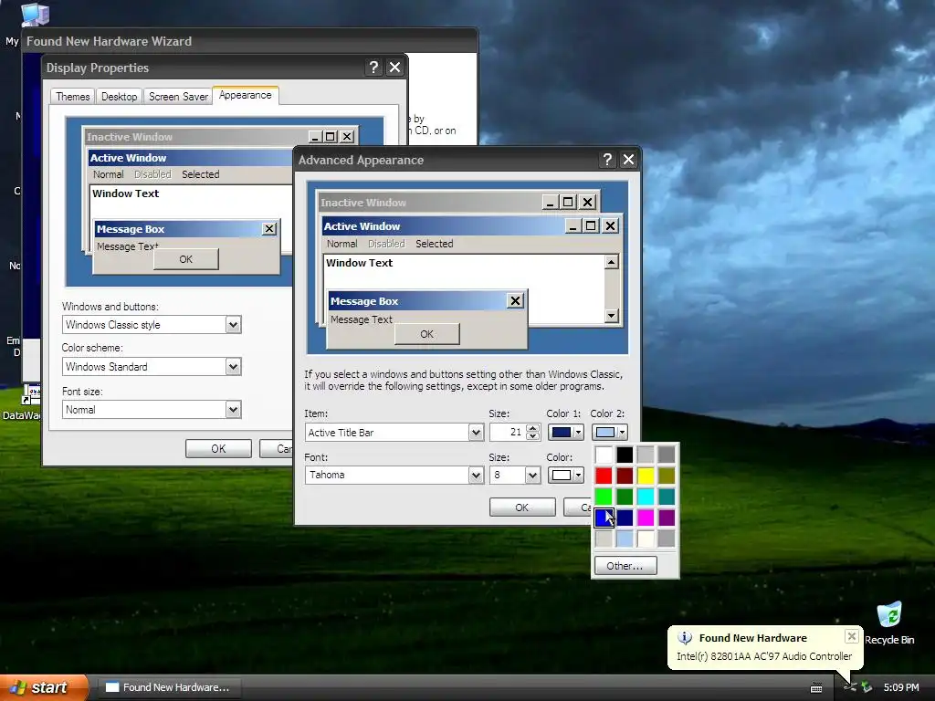Open the Font dropdown showing Tahoma
The image size is (935, 701).
click(476, 475)
